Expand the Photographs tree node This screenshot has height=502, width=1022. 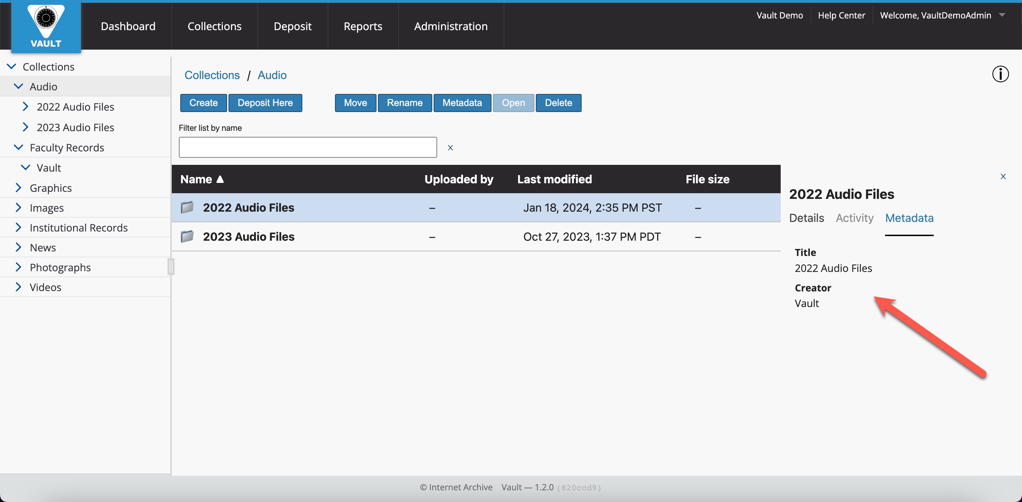pyautogui.click(x=18, y=267)
